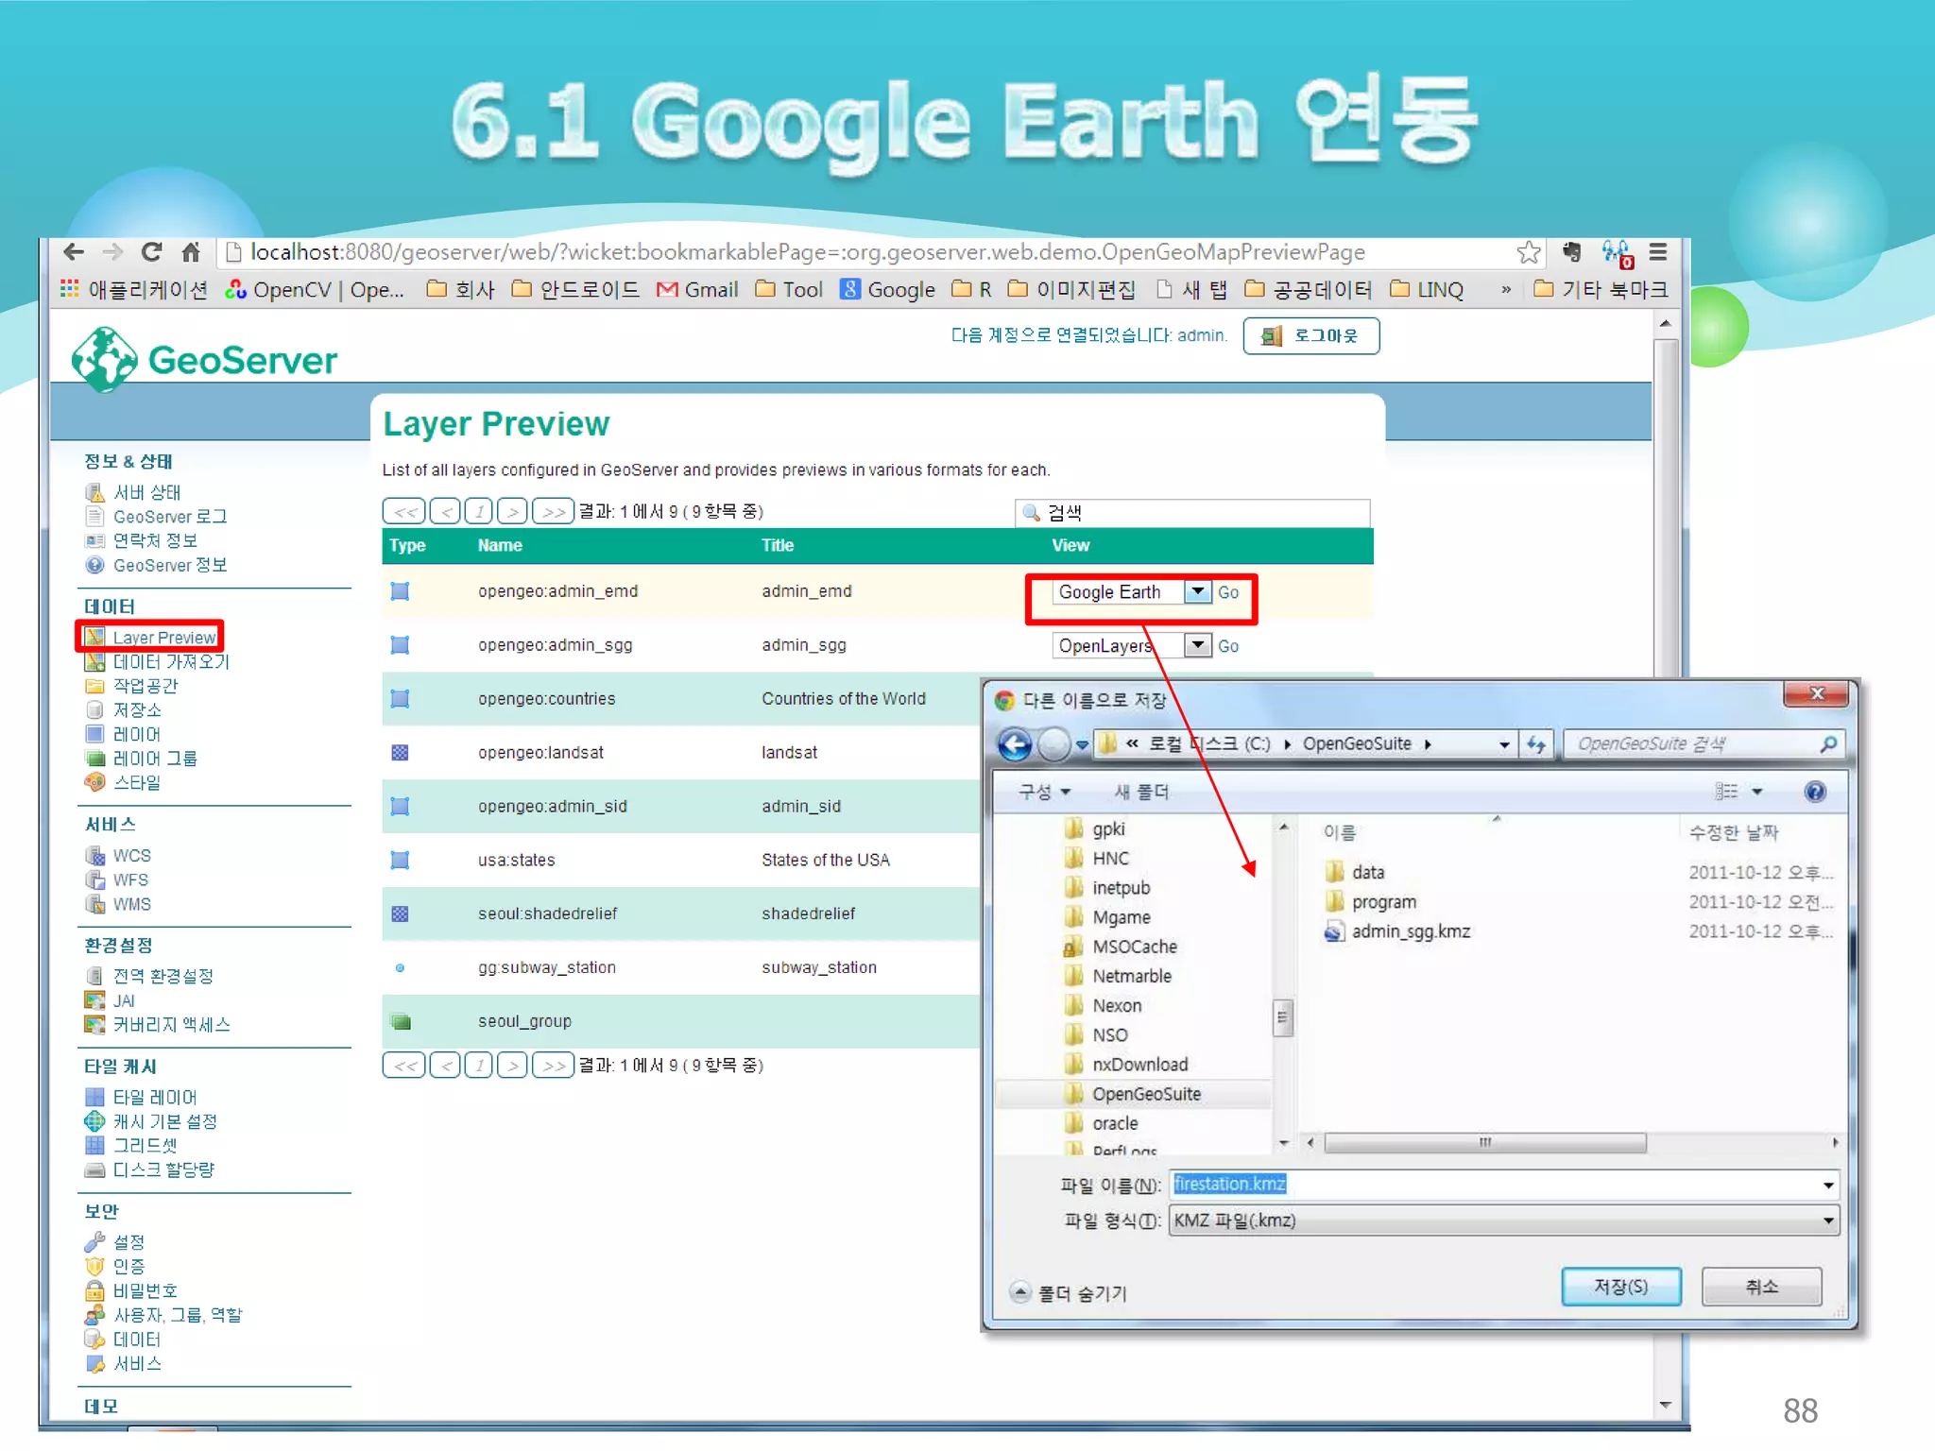Click the 로그아웃 logout button
Viewport: 1935px width, 1451px height.
point(1310,335)
